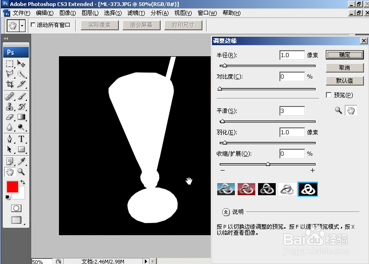Confirm Refine Edge with OK button

pos(345,55)
